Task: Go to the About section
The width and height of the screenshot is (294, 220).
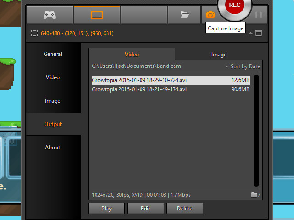Action: point(53,148)
